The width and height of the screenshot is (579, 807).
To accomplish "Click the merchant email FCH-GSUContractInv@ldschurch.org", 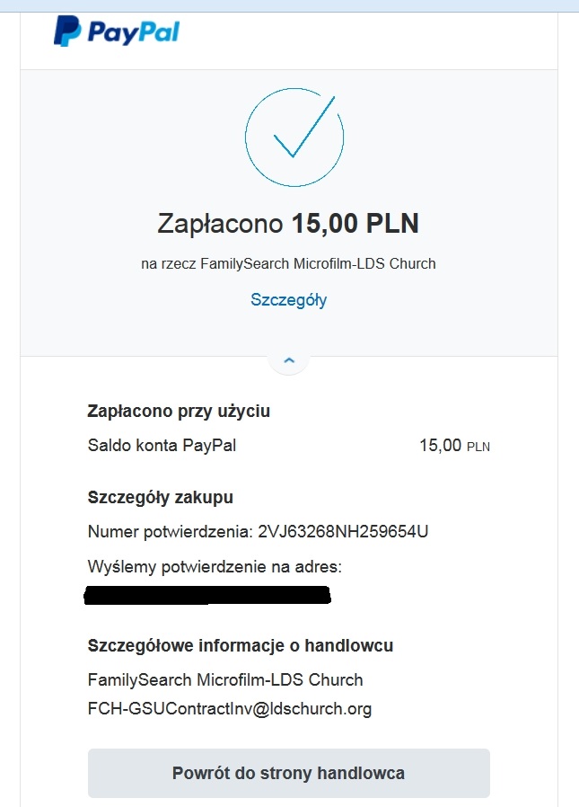I will 230,709.
